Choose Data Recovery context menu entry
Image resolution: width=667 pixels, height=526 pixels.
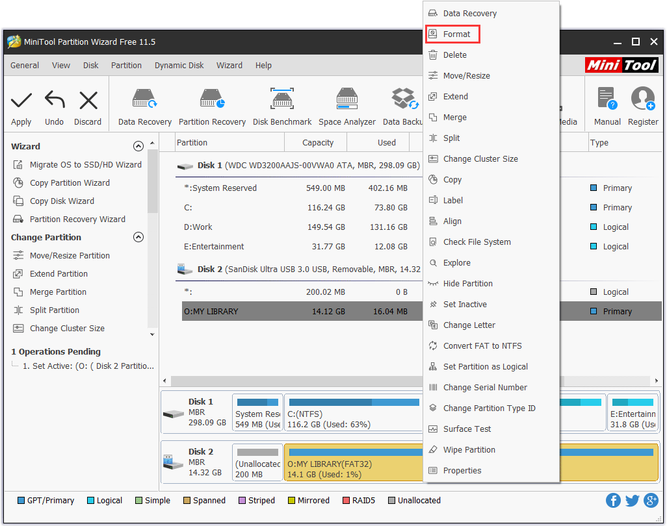click(x=491, y=13)
